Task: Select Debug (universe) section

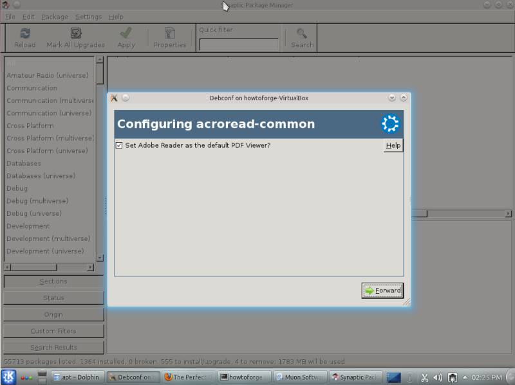Action: pyautogui.click(x=50, y=213)
